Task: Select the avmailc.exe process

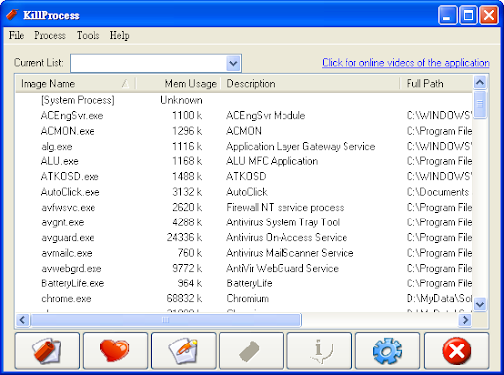Action: pos(244,253)
